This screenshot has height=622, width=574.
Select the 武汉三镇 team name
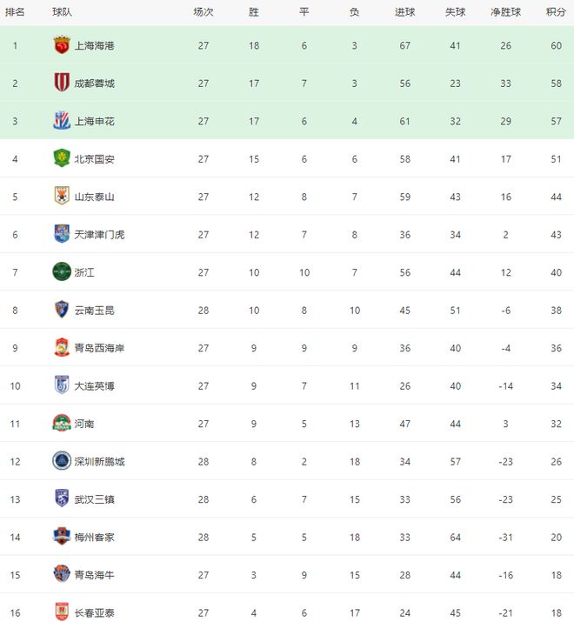(95, 499)
